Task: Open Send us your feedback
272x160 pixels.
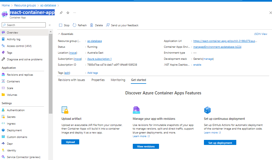Action: [122, 25]
